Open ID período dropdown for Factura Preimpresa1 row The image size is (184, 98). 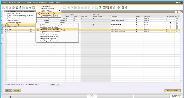[166, 26]
